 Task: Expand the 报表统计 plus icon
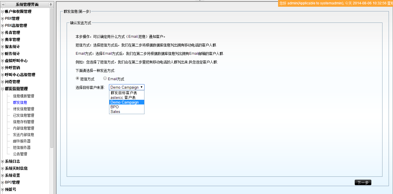click(x=3, y=47)
